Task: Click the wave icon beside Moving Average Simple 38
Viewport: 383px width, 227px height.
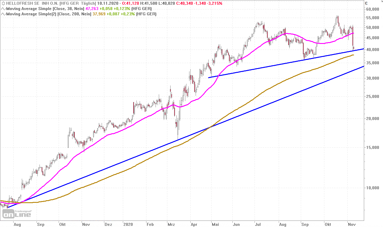Action: coord(3,9)
